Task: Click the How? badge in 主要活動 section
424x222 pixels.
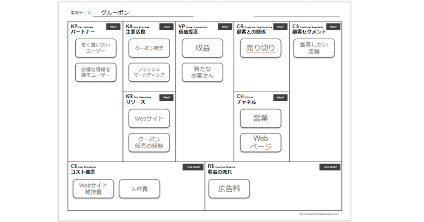Action: coord(166,27)
